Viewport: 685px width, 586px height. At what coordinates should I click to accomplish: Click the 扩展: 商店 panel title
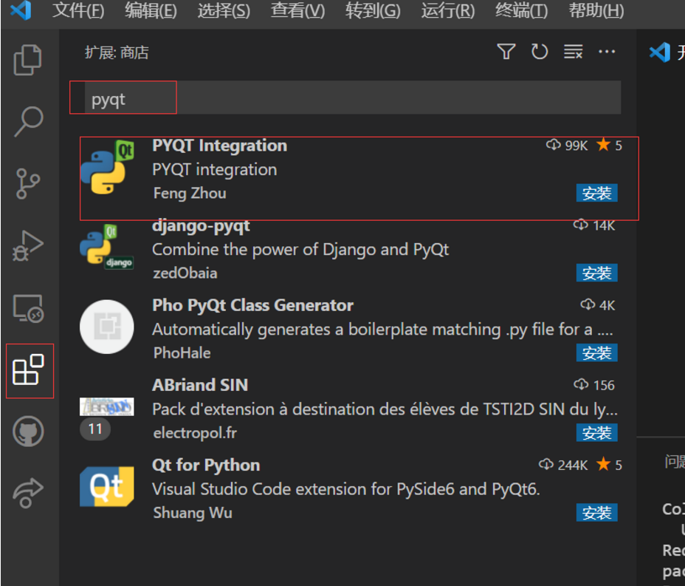coord(117,52)
